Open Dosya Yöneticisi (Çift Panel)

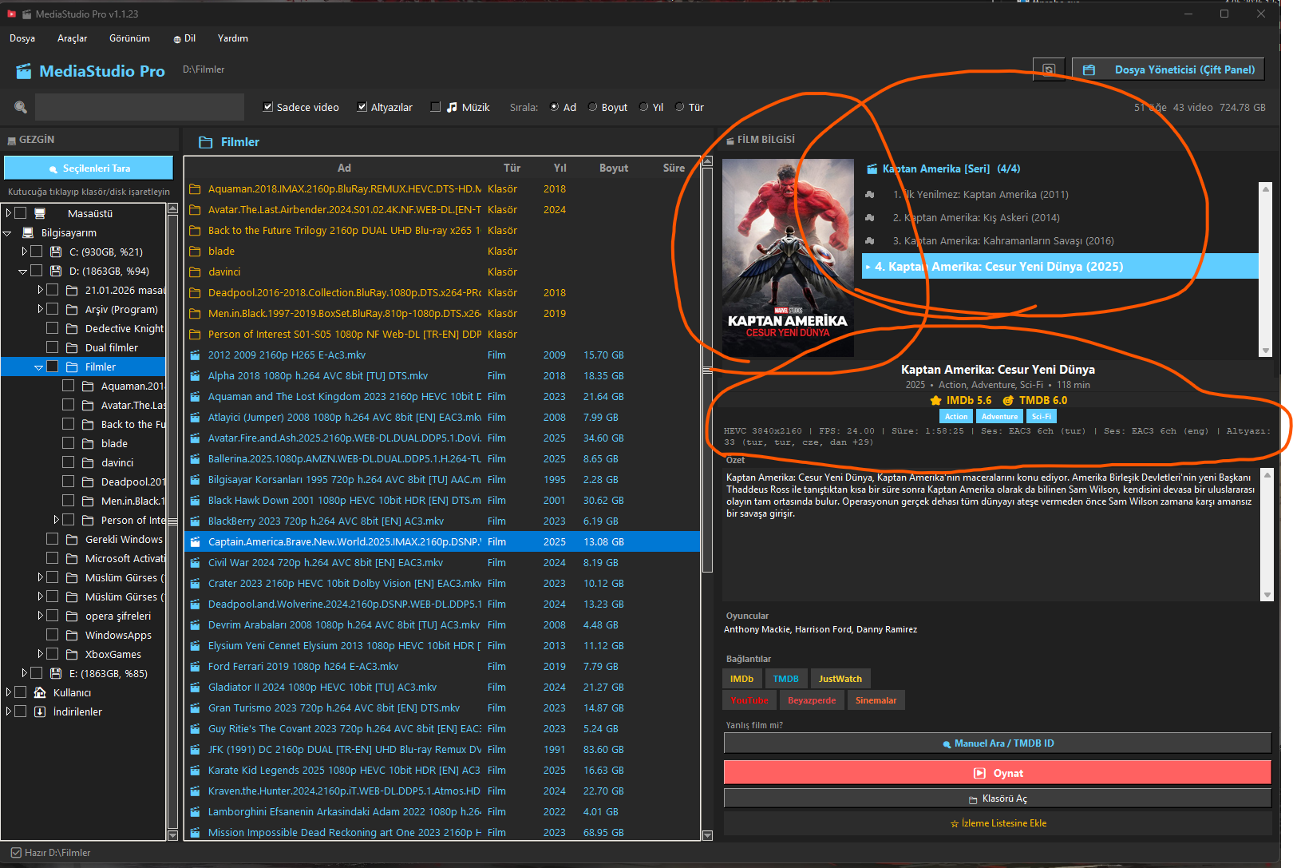[1168, 69]
